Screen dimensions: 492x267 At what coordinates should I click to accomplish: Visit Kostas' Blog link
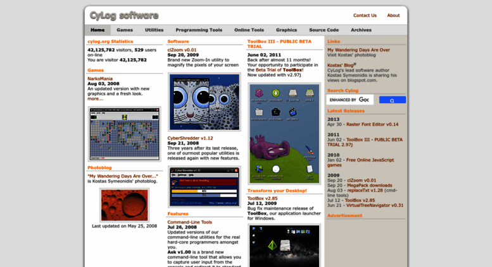click(x=341, y=66)
